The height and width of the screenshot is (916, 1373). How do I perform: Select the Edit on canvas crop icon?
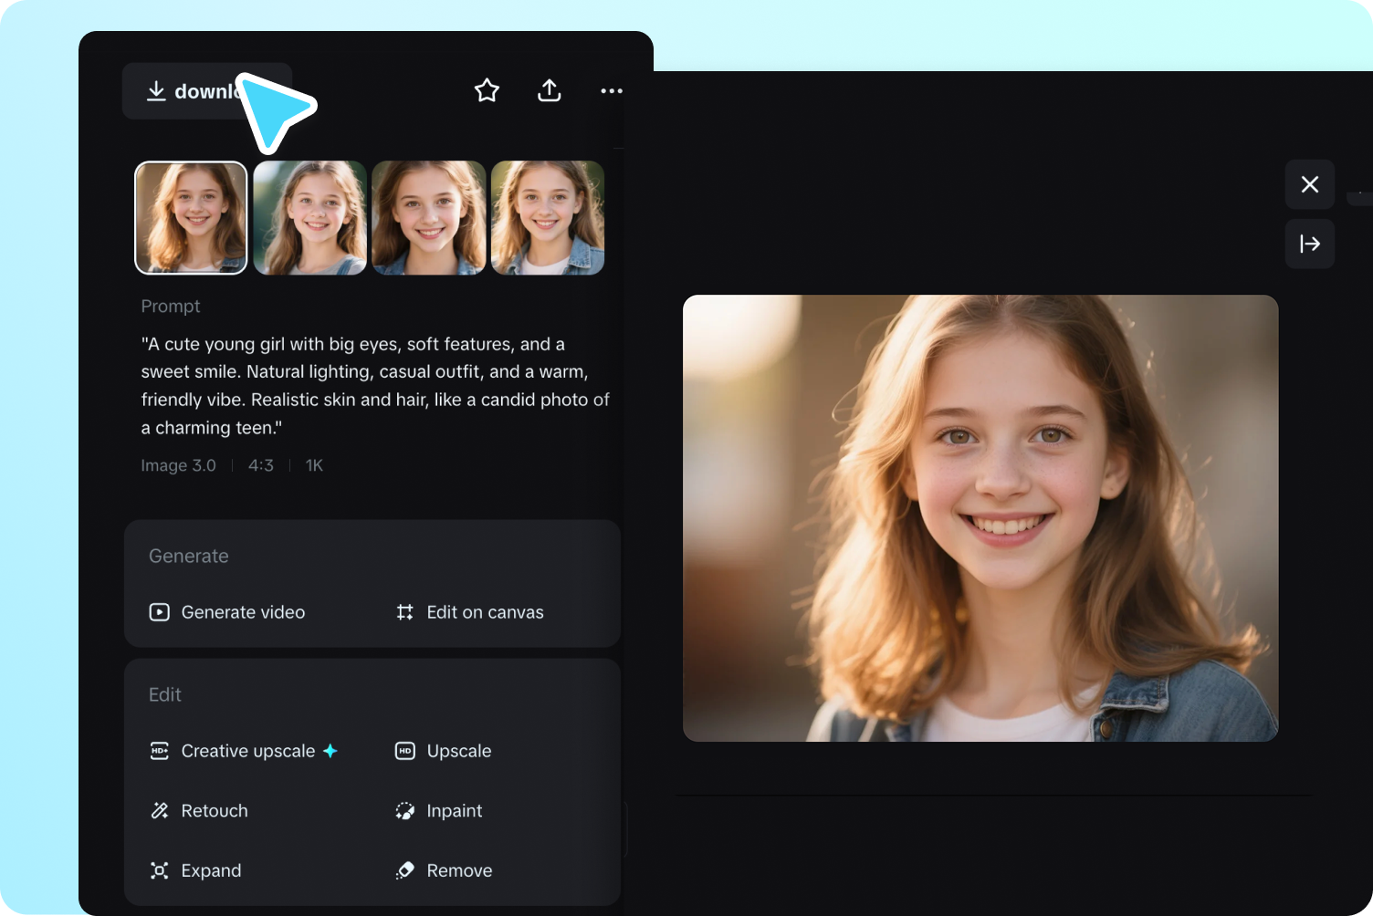pyautogui.click(x=404, y=612)
